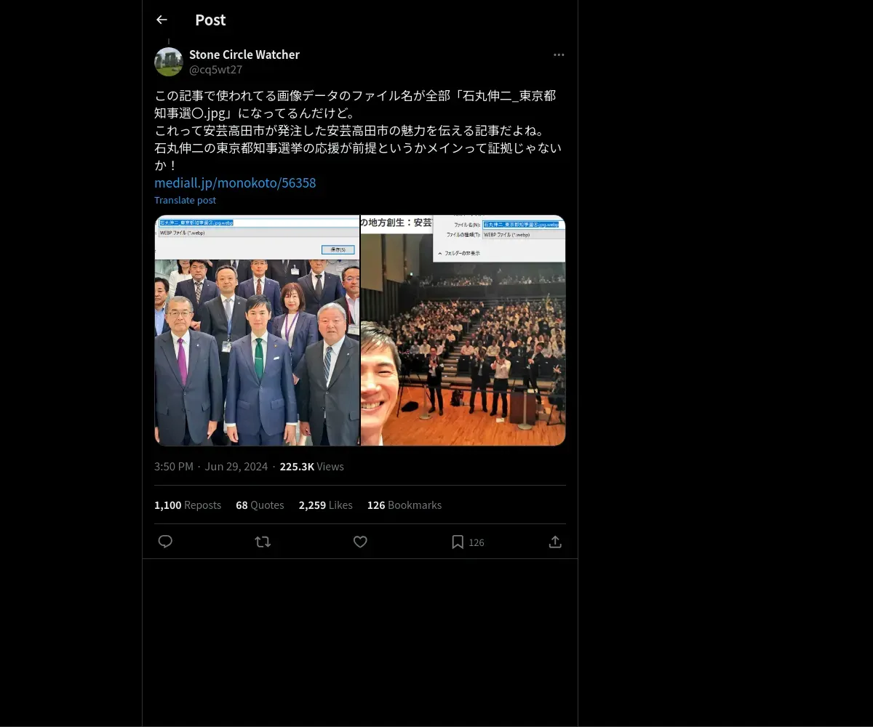Click the 225.3K Views counter
The width and height of the screenshot is (873, 727).
point(312,466)
